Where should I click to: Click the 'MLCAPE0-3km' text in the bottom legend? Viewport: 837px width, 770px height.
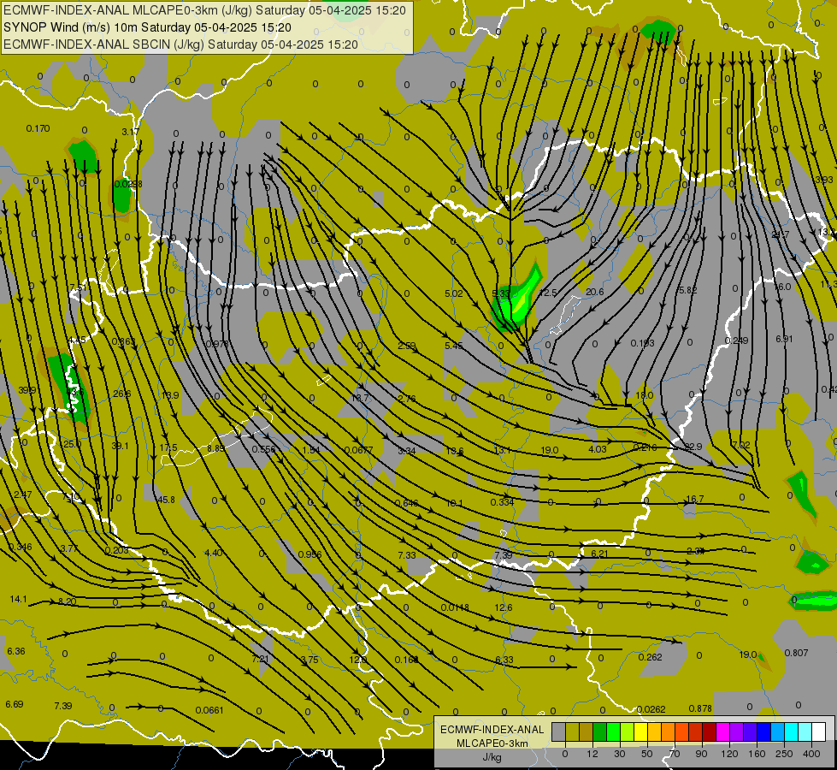coord(492,743)
